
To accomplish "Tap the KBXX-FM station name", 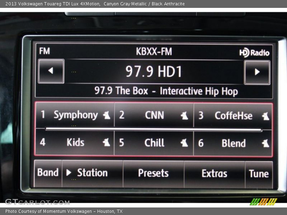I will (x=154, y=51).
